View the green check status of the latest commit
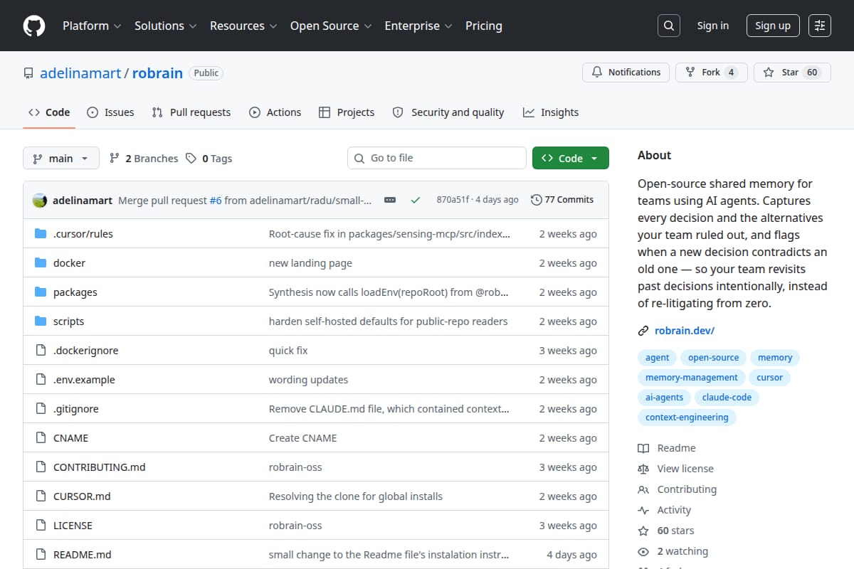This screenshot has height=569, width=854. pyautogui.click(x=415, y=200)
